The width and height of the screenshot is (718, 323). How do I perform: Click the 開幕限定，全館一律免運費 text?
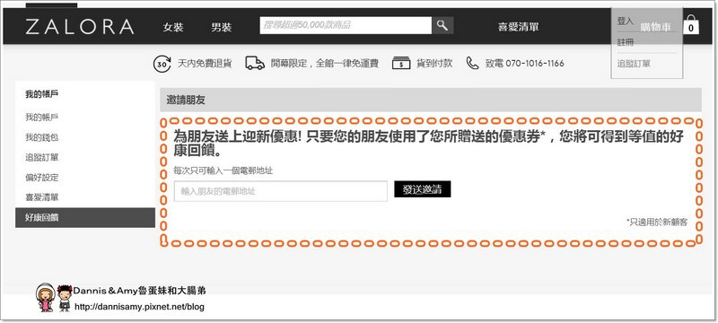pyautogui.click(x=325, y=64)
